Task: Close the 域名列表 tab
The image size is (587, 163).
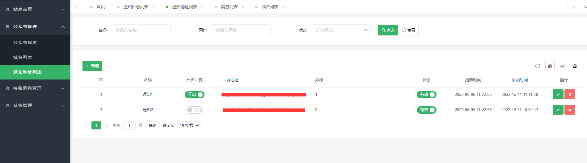Action: point(283,7)
